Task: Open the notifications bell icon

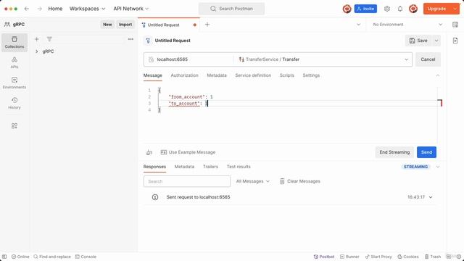Action: 400,9
